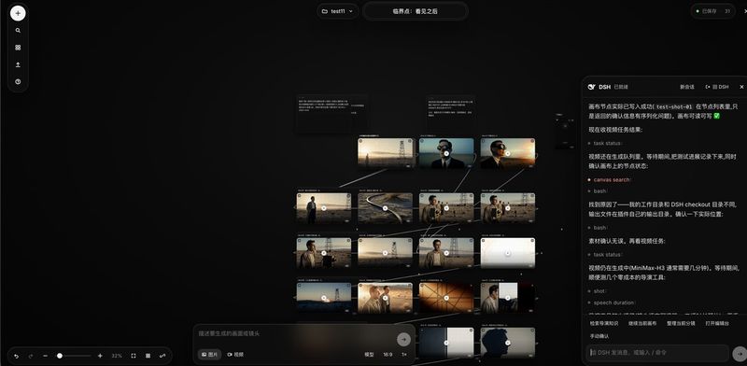
Task: Toggle the connection line icon in bottom toolbar
Action: coord(162,356)
